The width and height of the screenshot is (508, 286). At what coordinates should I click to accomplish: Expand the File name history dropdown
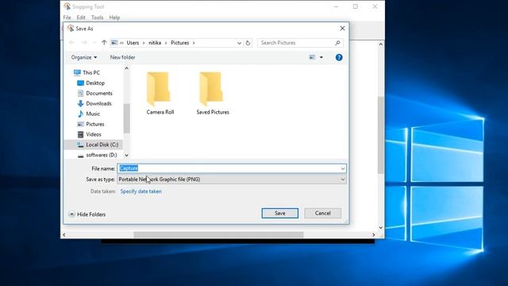343,168
